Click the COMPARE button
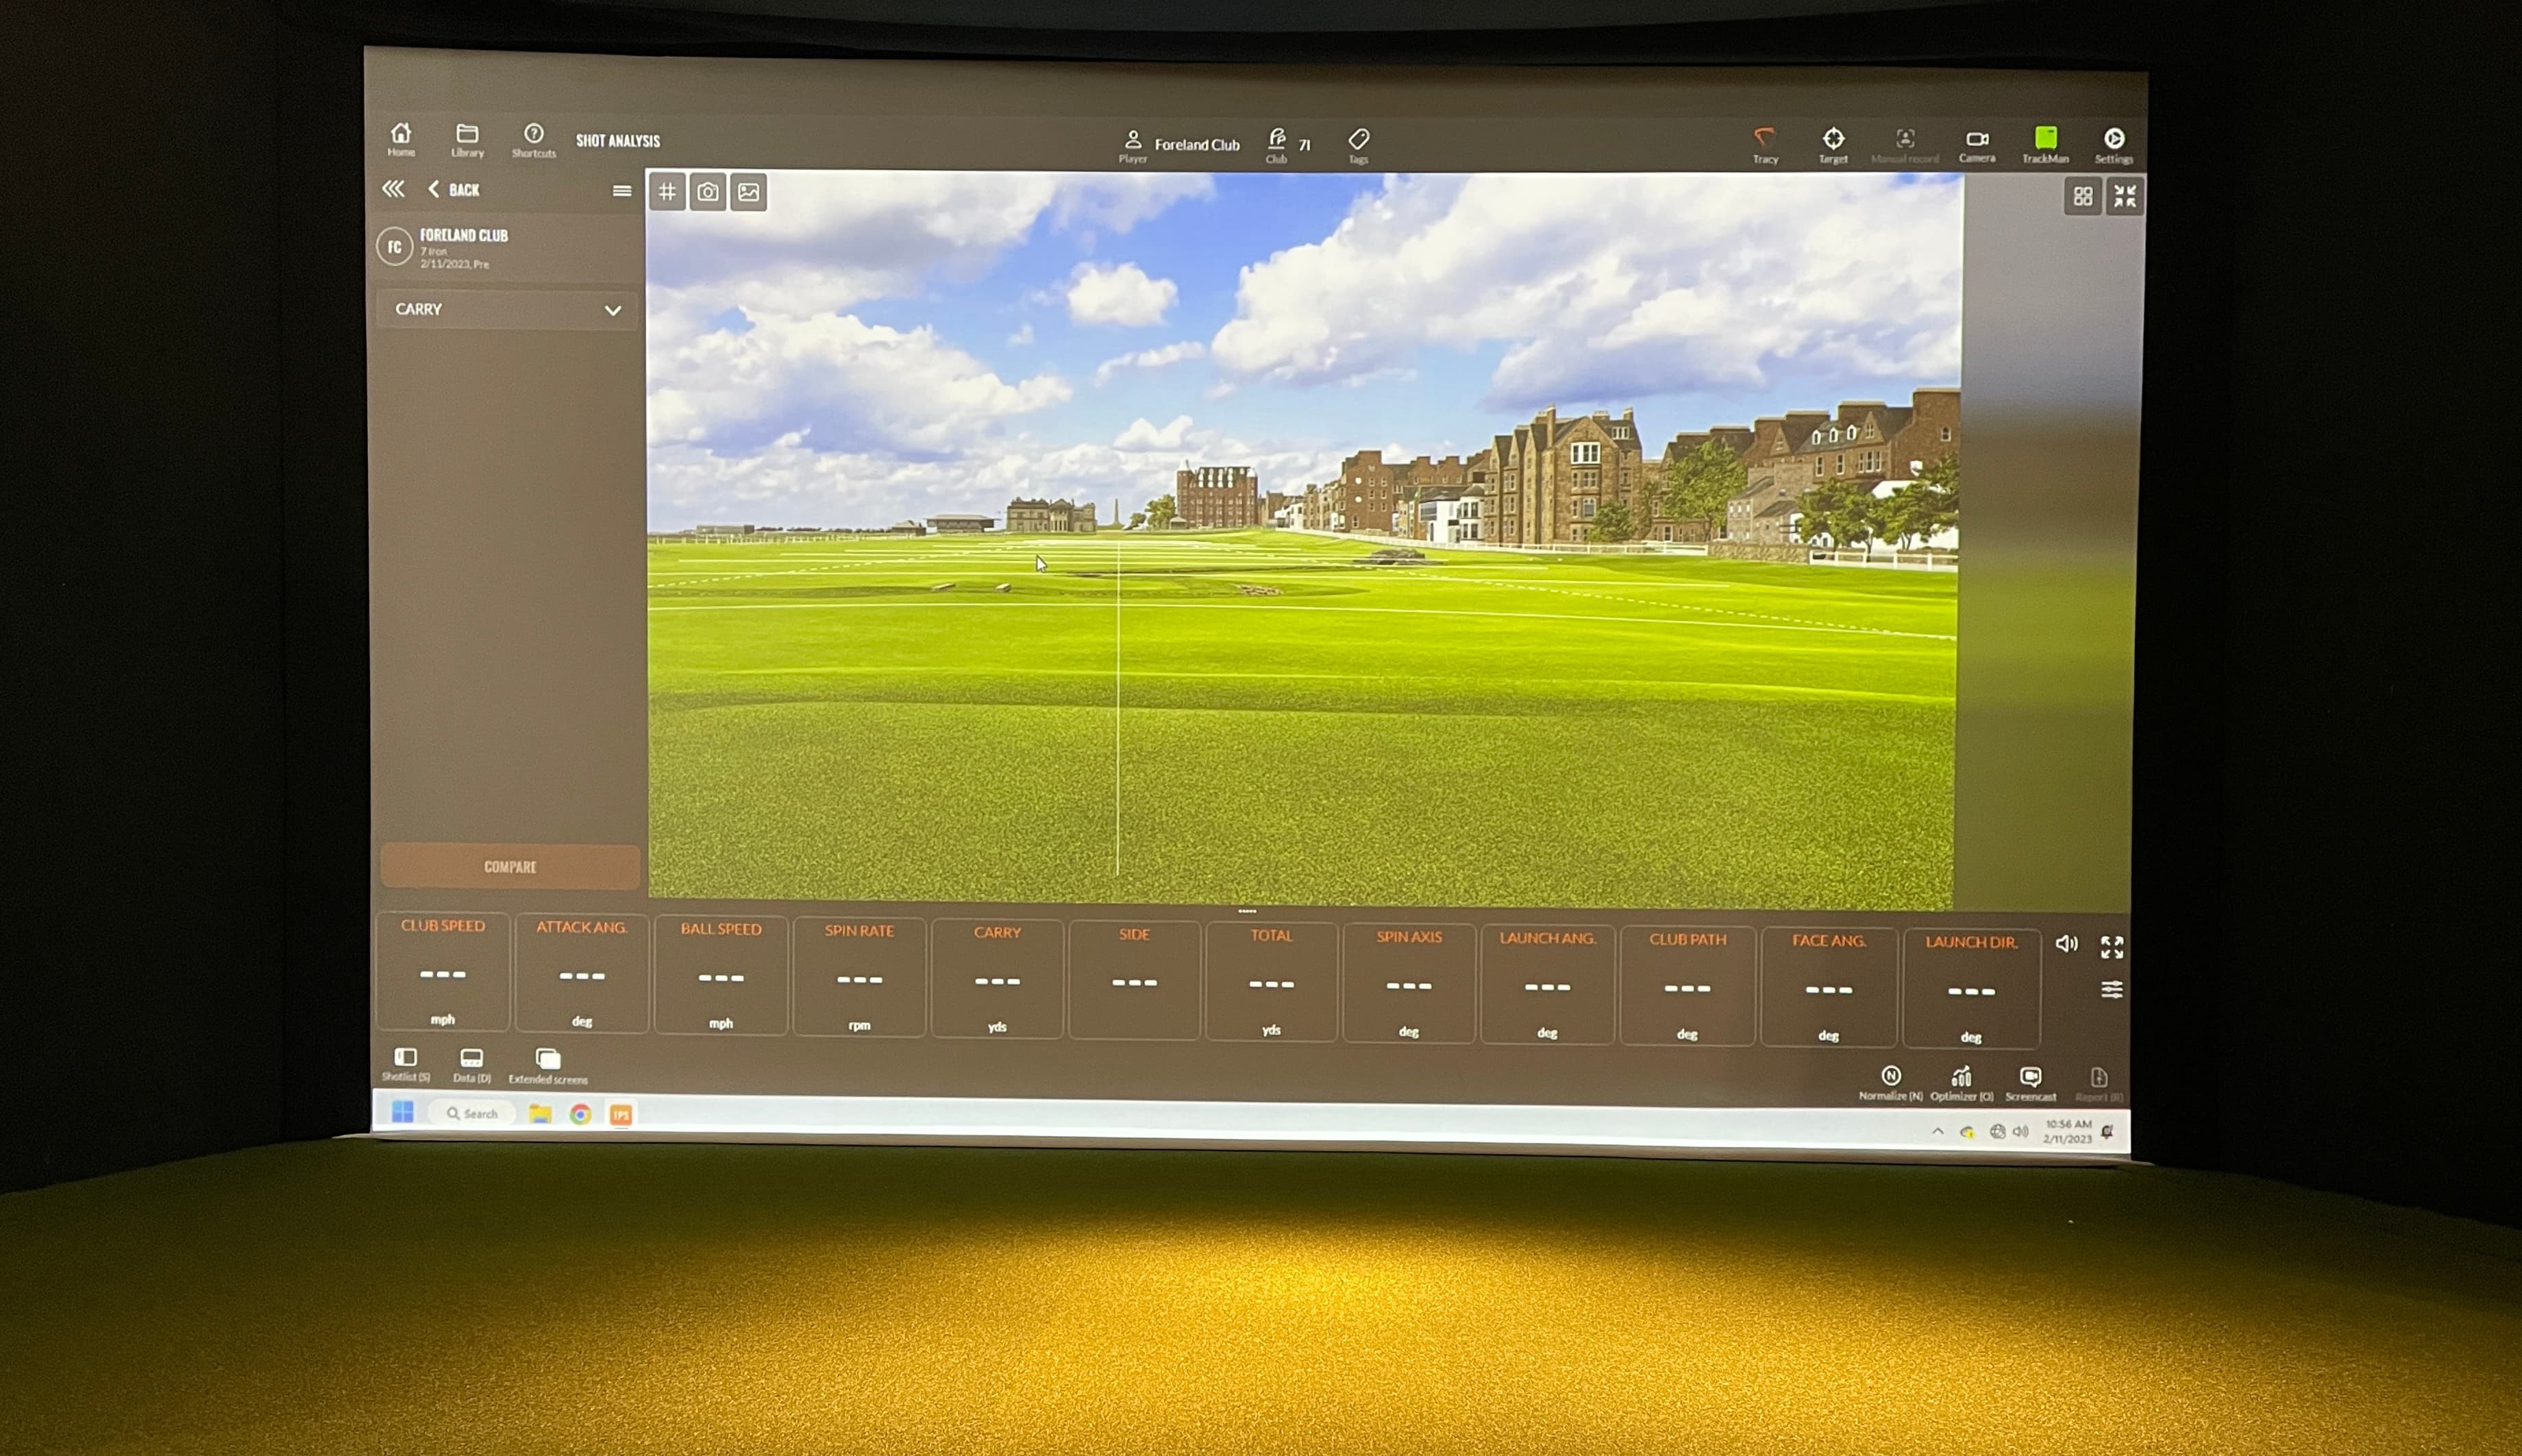Viewport: 2522px width, 1456px height. (x=510, y=867)
